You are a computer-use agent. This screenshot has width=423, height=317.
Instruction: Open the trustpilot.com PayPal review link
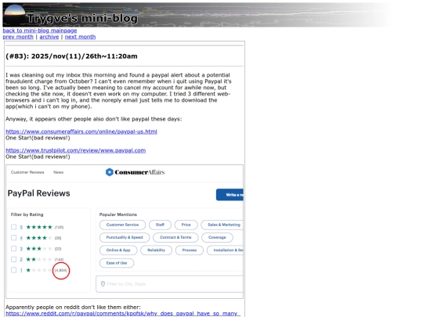75,150
